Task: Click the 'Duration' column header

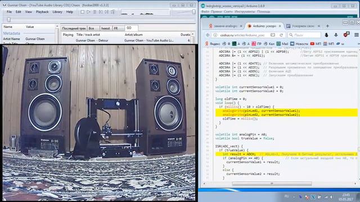Action: tap(186, 35)
